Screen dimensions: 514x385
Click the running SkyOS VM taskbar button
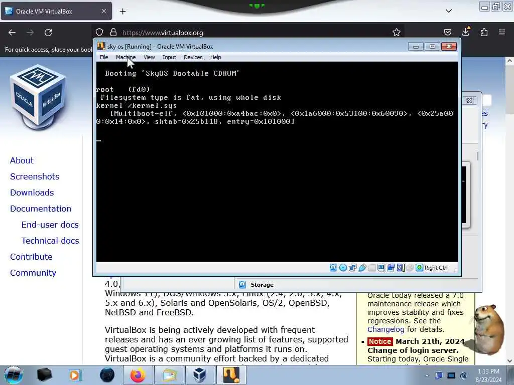tap(231, 375)
